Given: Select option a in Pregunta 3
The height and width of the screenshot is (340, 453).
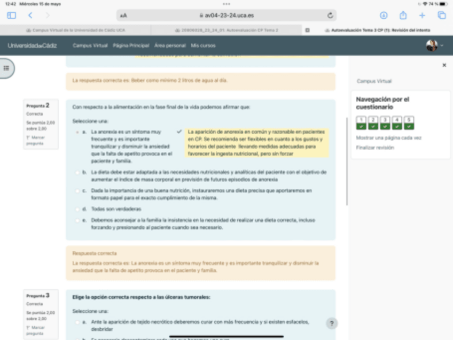Looking at the screenshot, I should pyautogui.click(x=77, y=322).
